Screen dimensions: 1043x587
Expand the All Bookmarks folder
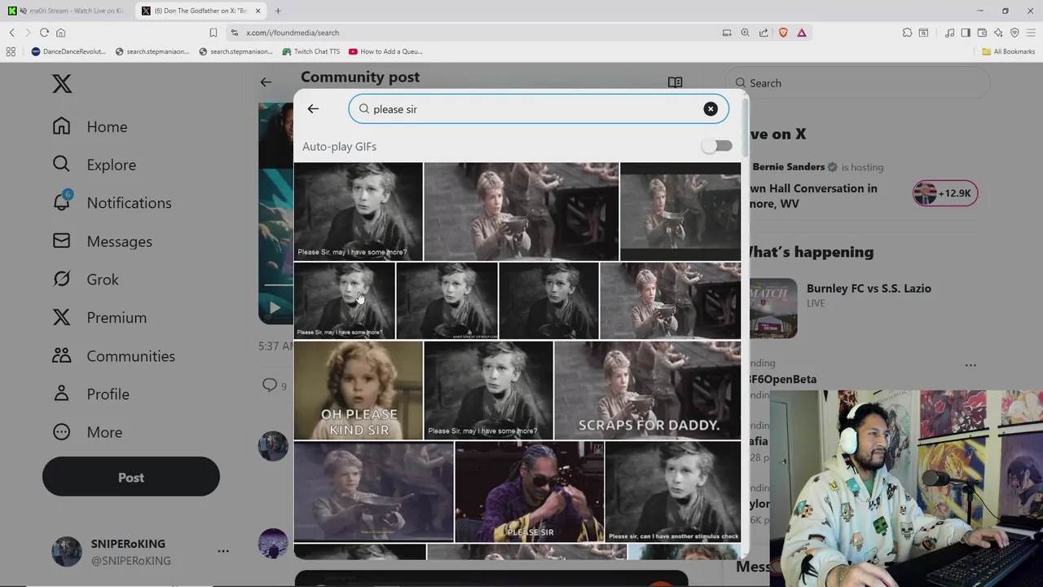pos(1009,51)
